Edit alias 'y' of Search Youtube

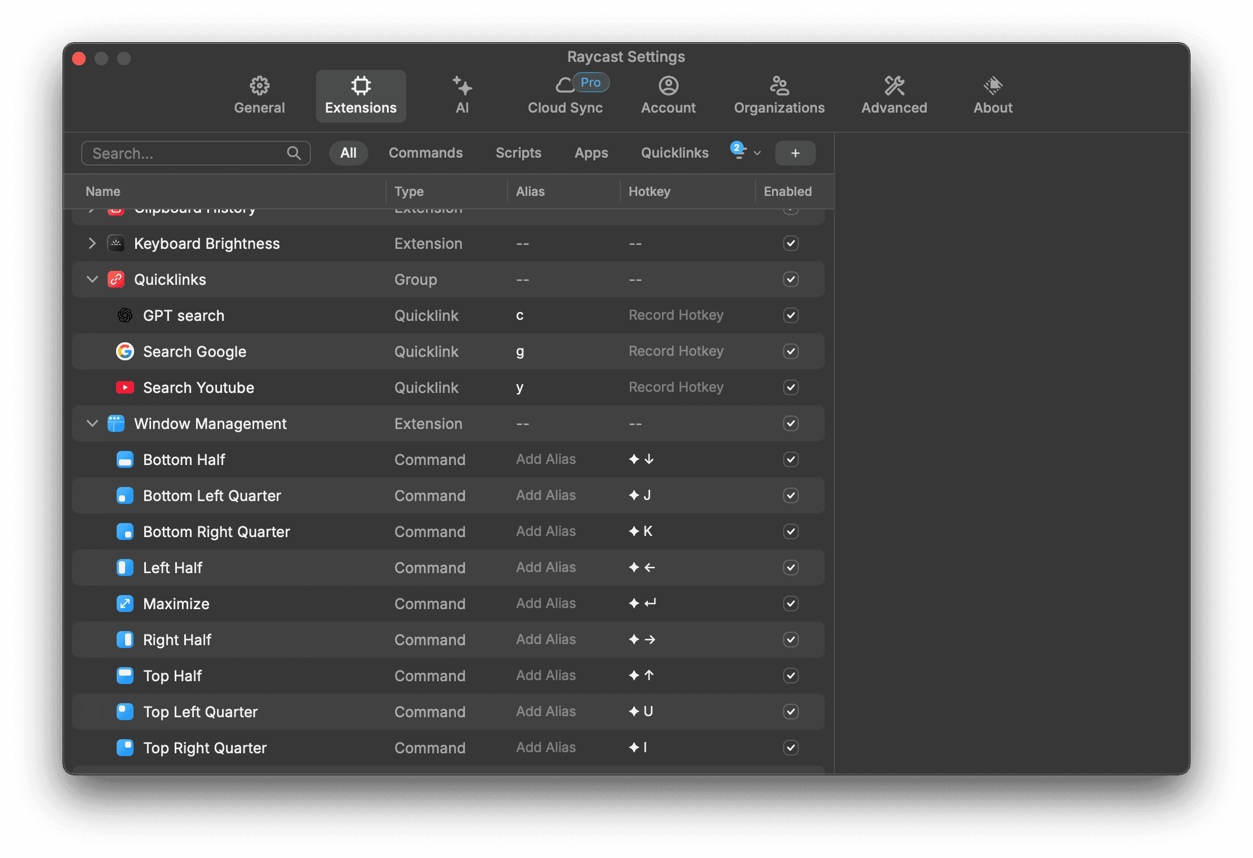(519, 388)
